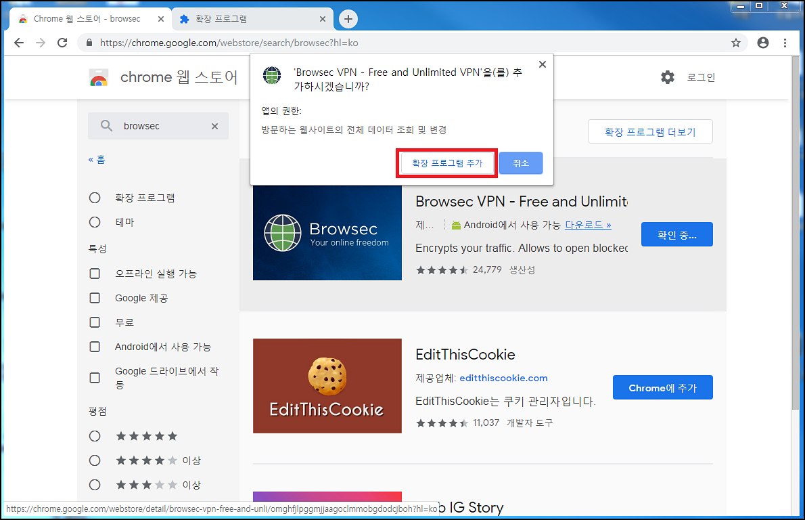
Task: Click the 로그인 link
Action: (x=701, y=77)
